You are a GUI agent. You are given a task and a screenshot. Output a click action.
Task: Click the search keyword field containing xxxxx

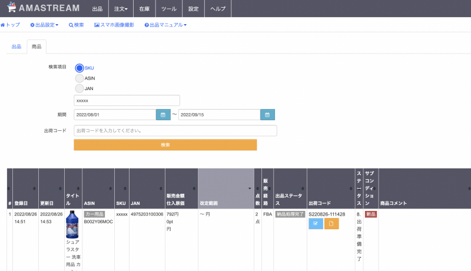[127, 100]
